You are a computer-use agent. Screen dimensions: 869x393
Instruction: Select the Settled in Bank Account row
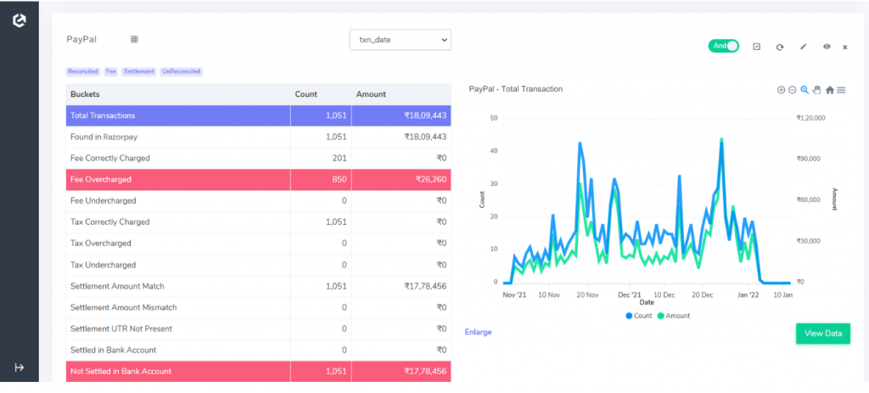258,351
